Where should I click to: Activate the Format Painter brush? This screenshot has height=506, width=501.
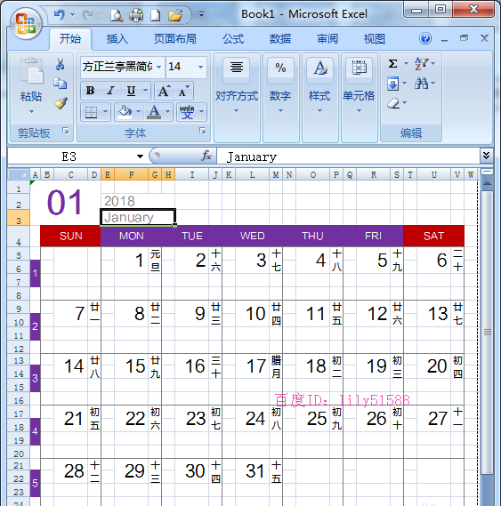[x=61, y=103]
